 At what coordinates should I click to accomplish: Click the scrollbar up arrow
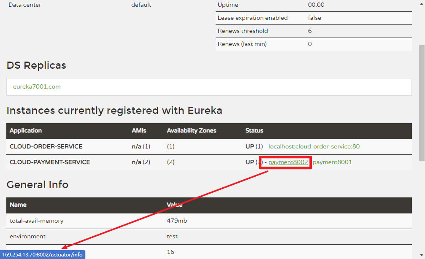pyautogui.click(x=422, y=4)
